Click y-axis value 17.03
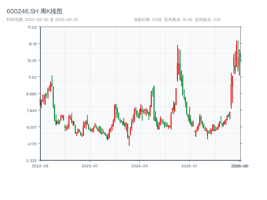The height and width of the screenshot is (200, 267). point(32,27)
